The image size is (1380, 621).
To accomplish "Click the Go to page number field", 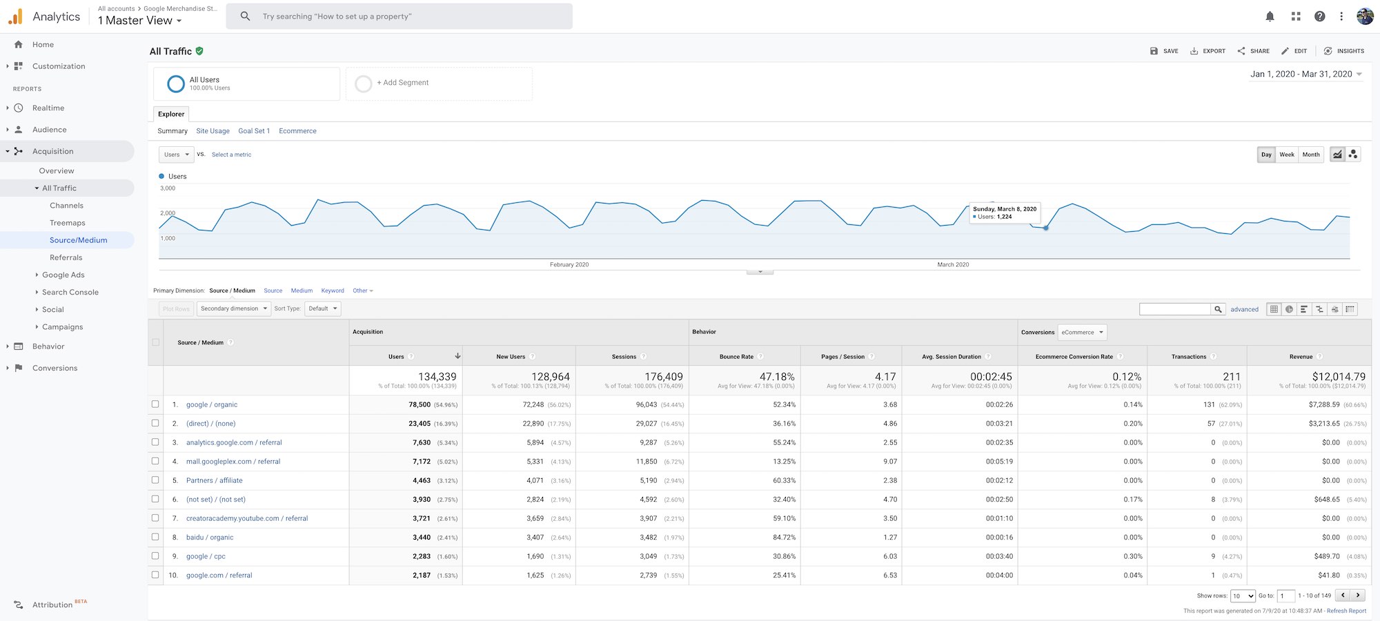I will [x=1286, y=595].
